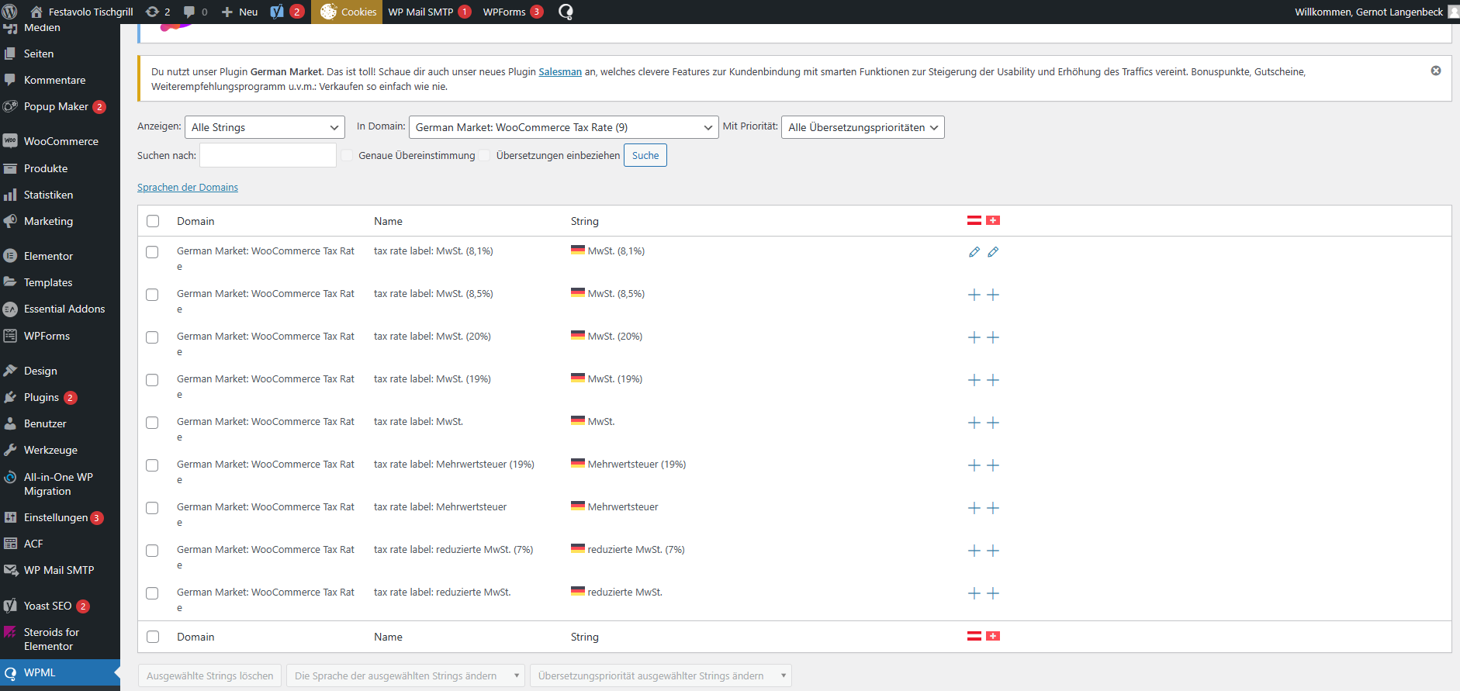The image size is (1460, 691).
Task: Open the In Domain dropdown
Action: (x=564, y=127)
